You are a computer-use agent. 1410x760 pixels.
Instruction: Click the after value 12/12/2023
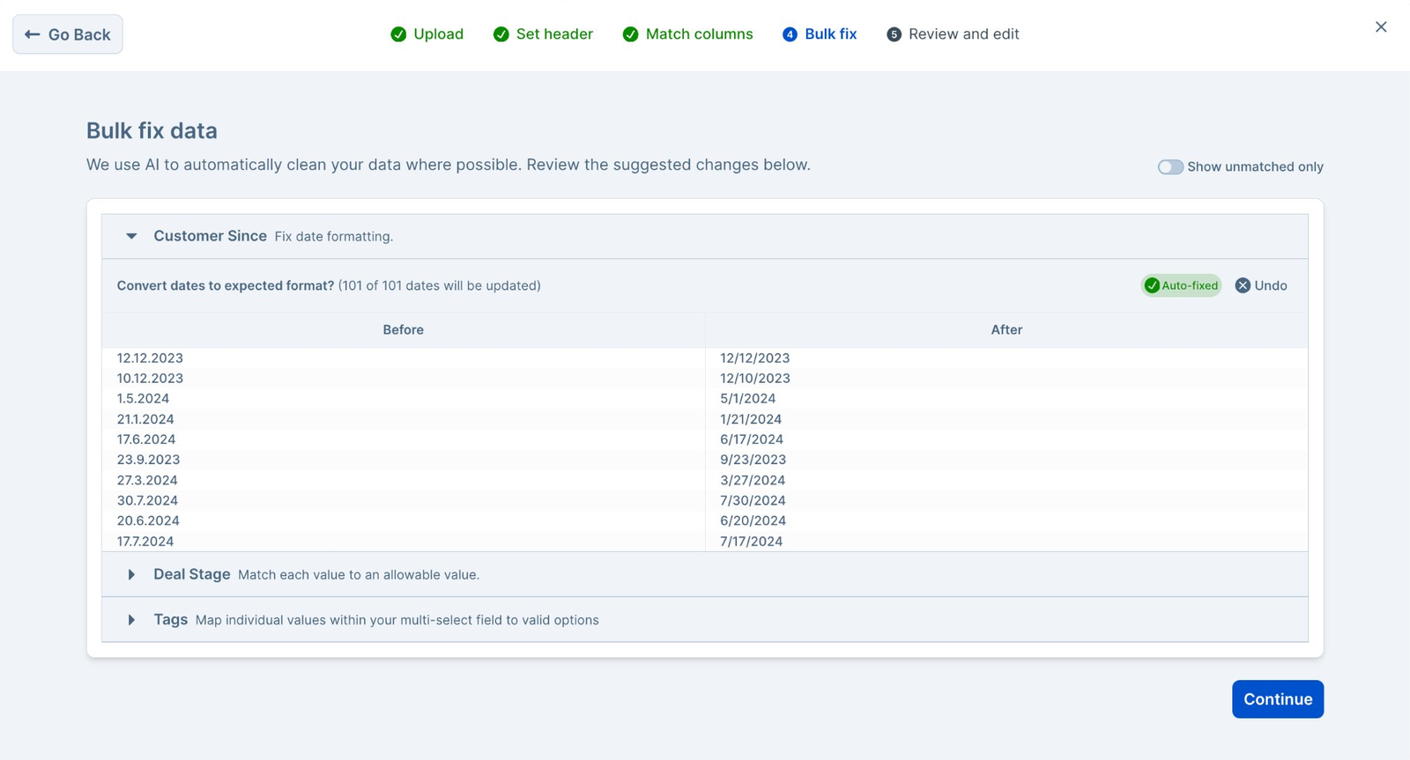(x=755, y=358)
